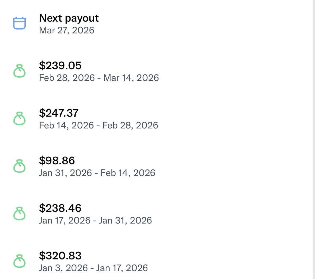
Task: Open the $239.05 payout amount
Action: (x=60, y=65)
